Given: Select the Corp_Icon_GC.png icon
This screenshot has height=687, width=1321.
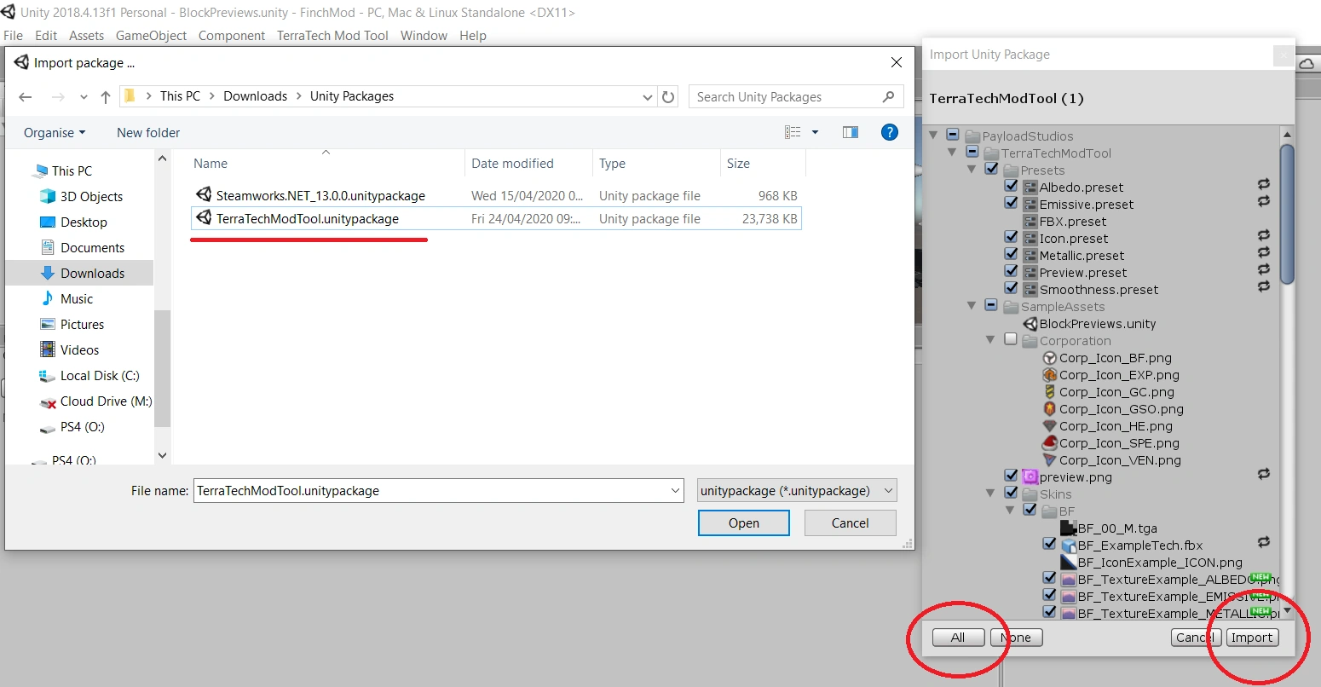Looking at the screenshot, I should 1050,392.
